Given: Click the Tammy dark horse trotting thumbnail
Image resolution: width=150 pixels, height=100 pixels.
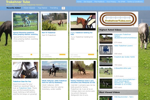Looking at the screenshot, I should pyautogui.click(x=83, y=70).
